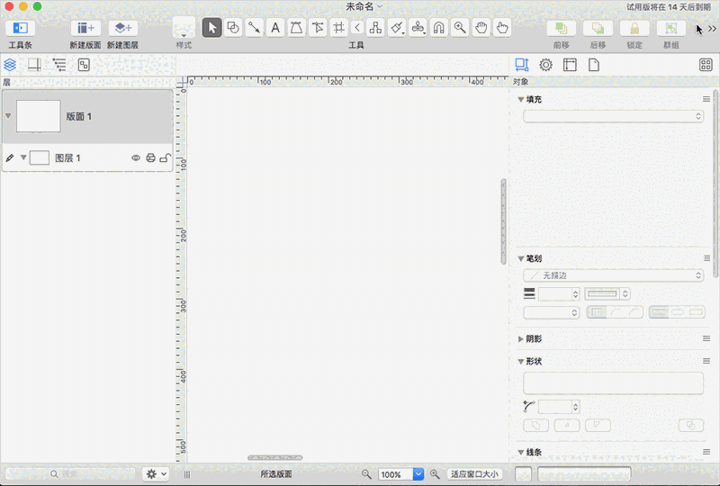Click the 适应窗口大小 fit window button
The height and width of the screenshot is (486, 720).
coord(474,474)
